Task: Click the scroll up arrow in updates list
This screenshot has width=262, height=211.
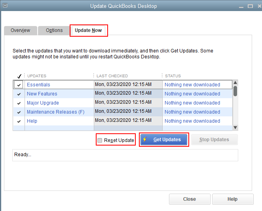Action: coord(235,82)
